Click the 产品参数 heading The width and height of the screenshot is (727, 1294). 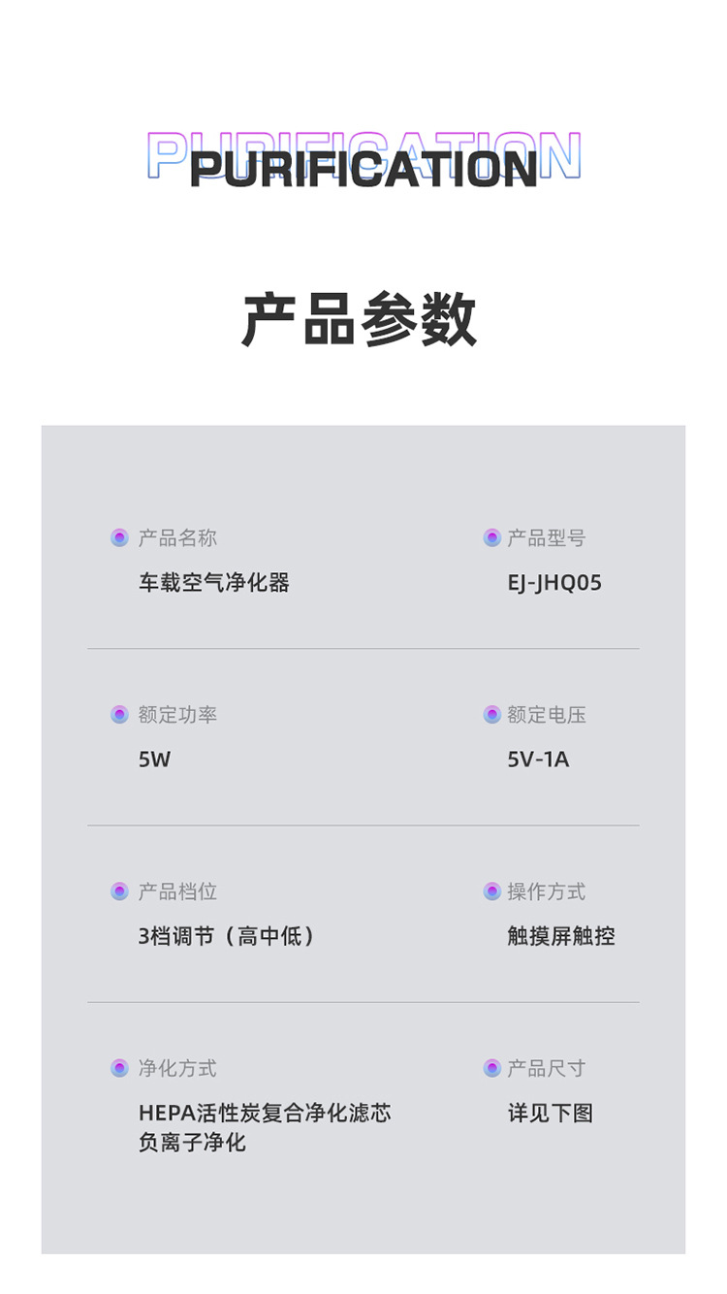pos(360,318)
